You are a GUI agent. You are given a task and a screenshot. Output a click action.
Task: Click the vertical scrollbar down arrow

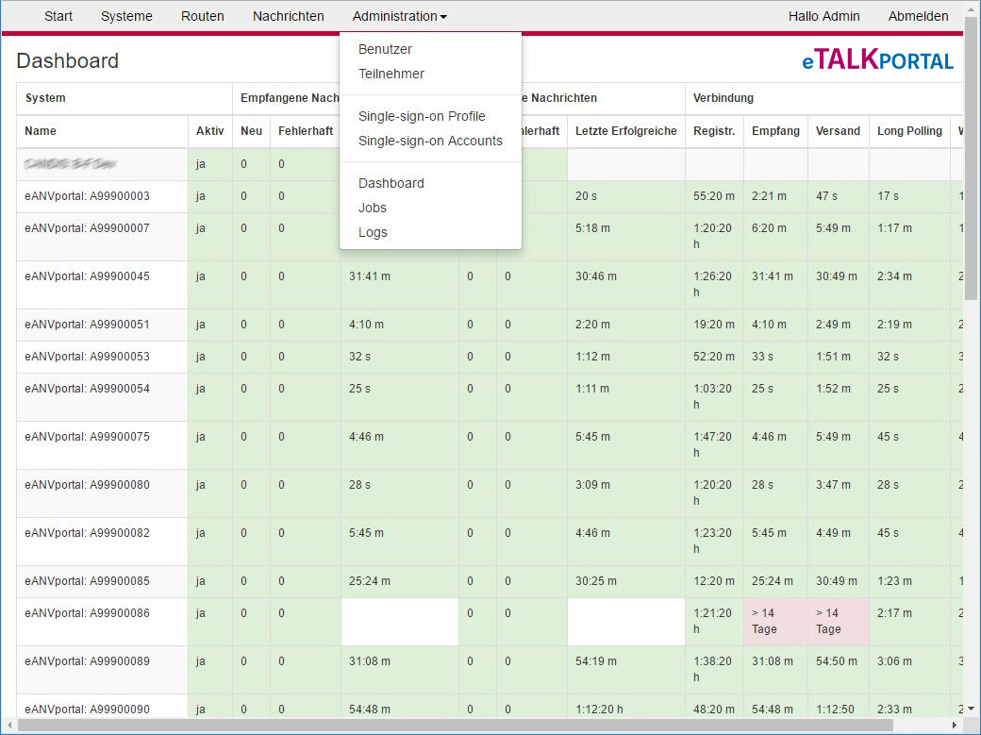pyautogui.click(x=971, y=709)
